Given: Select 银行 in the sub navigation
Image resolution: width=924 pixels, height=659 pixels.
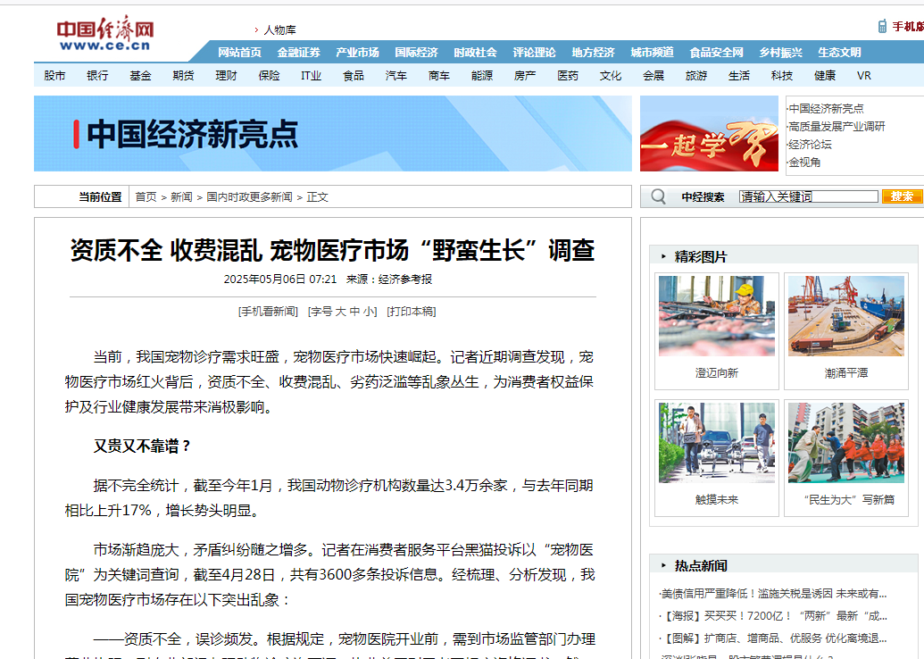Looking at the screenshot, I should click(97, 75).
